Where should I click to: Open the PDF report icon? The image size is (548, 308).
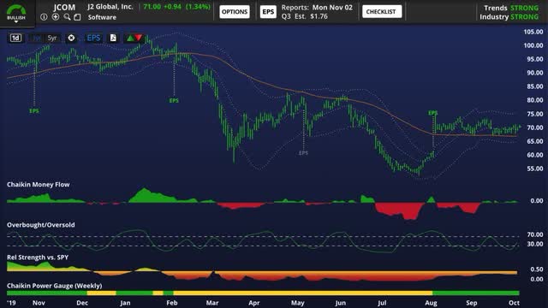click(x=113, y=38)
